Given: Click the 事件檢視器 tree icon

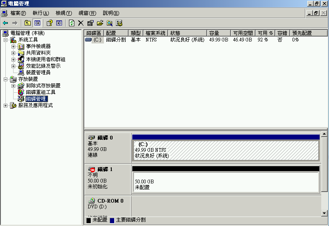Looking at the screenshot, I should (21, 46).
